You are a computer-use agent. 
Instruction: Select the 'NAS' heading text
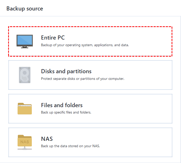(x=47, y=139)
